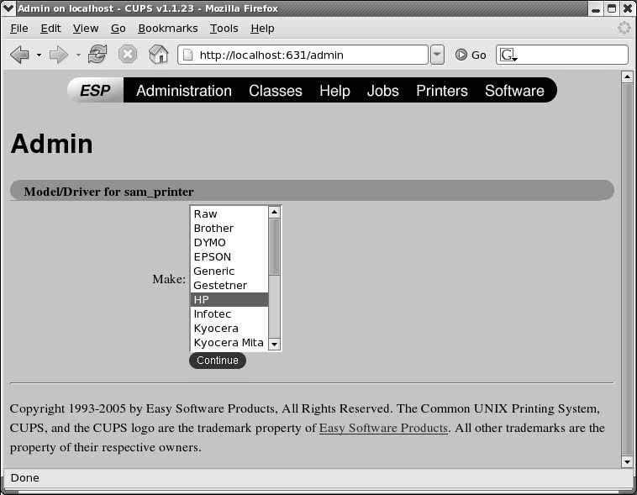Open the Jobs page link
637x495 pixels.
(382, 91)
